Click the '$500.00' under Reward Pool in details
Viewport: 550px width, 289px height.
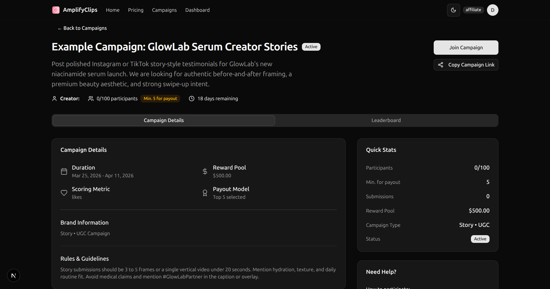222,176
